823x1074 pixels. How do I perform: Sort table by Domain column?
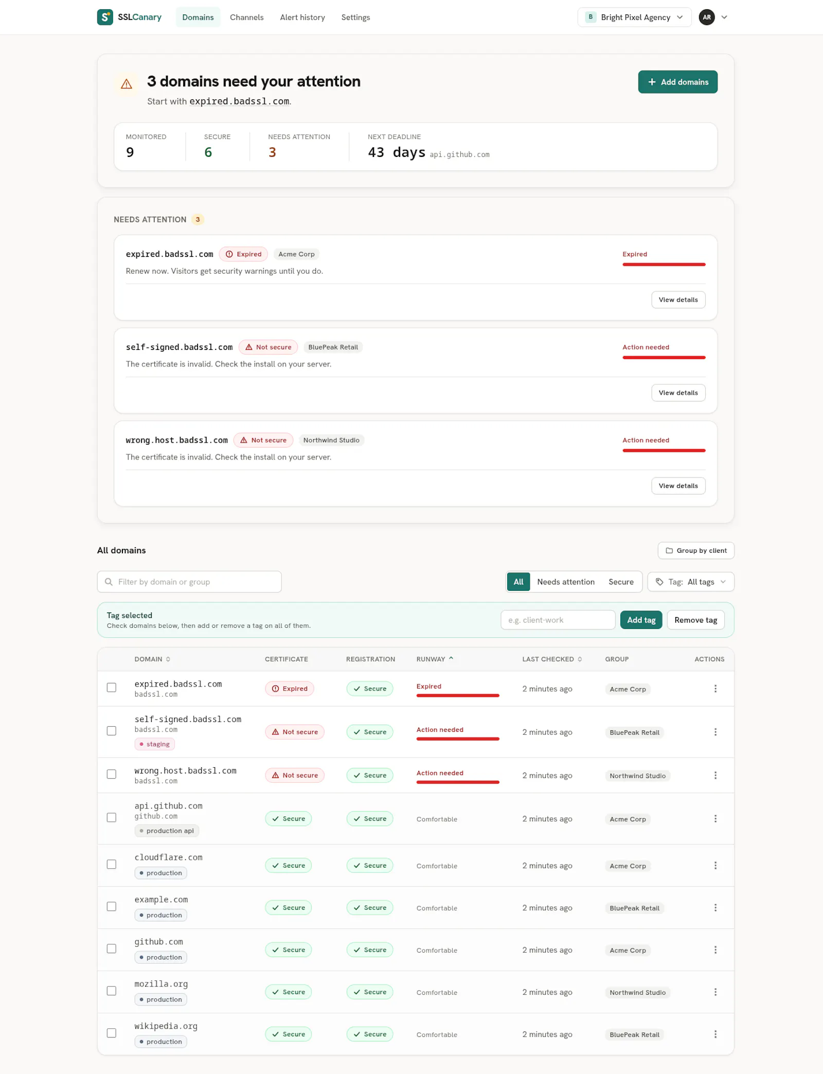coord(152,659)
